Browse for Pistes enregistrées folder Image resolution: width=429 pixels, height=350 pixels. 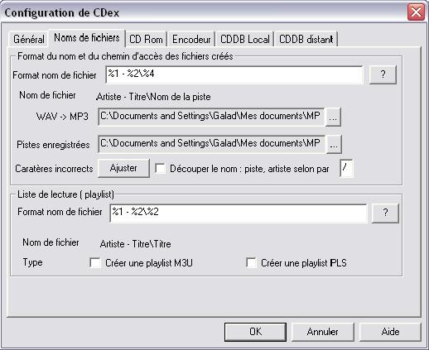(x=334, y=145)
